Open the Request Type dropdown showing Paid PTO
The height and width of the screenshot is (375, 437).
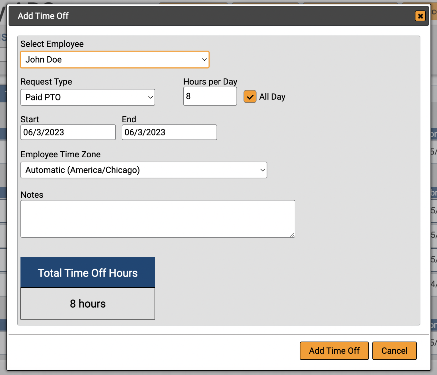tap(88, 97)
